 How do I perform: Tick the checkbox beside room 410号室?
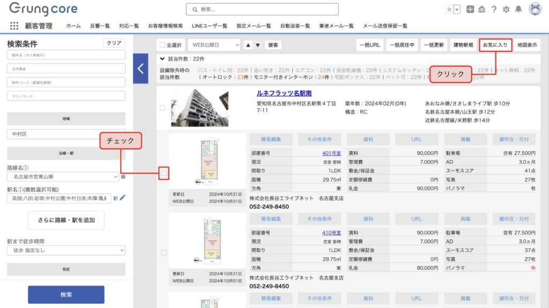click(164, 252)
